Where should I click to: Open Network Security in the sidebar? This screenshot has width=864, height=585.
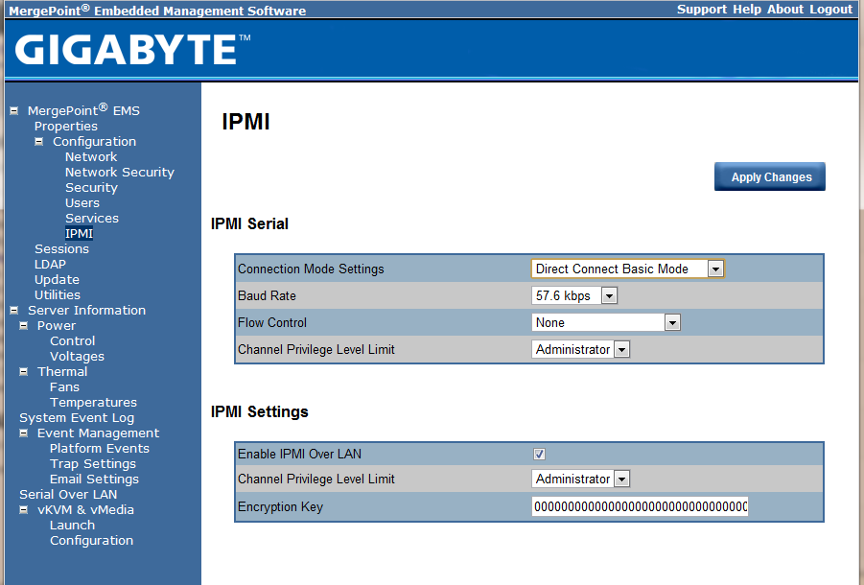pos(119,173)
